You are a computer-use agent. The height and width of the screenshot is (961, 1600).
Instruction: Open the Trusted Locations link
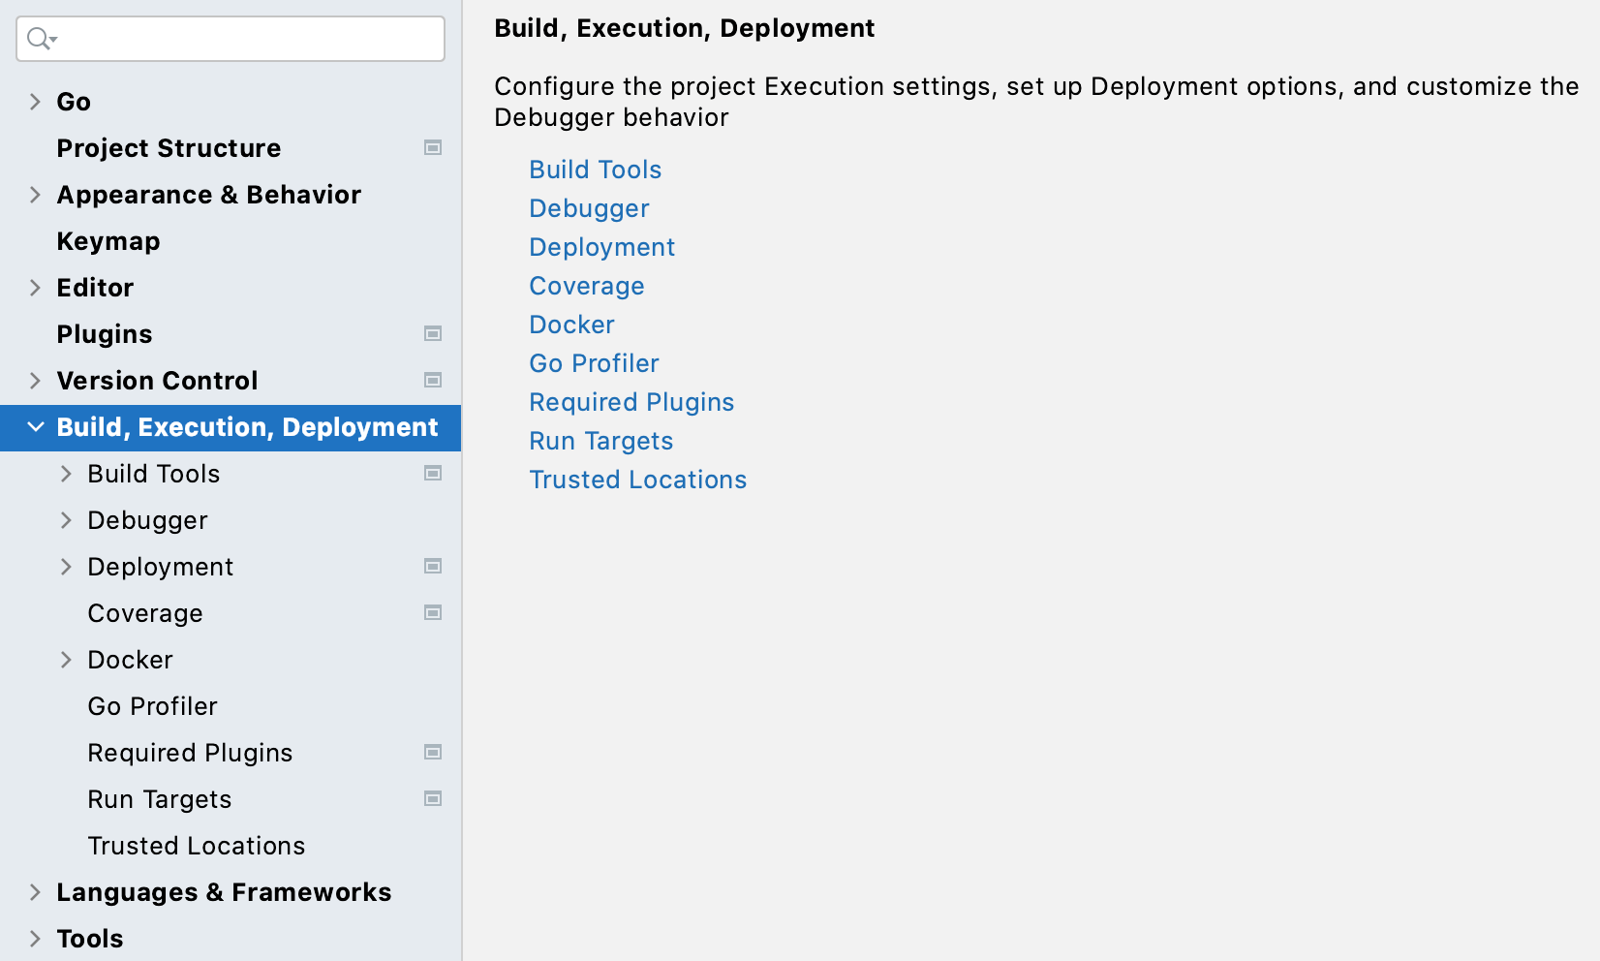click(x=637, y=479)
